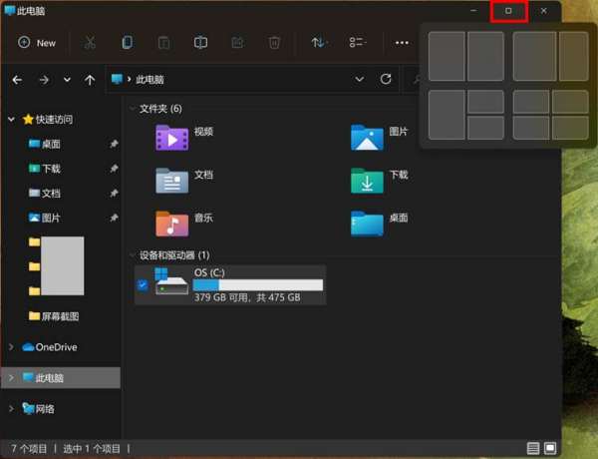598x459 pixels.
Task: Switch to details view in status bar
Action: click(533, 449)
